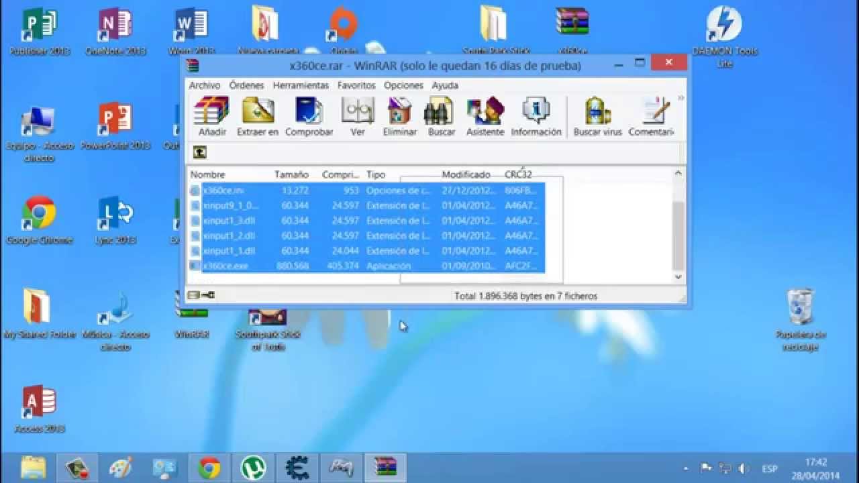Open the Archivo menu
This screenshot has height=483, width=859.
pyautogui.click(x=205, y=85)
